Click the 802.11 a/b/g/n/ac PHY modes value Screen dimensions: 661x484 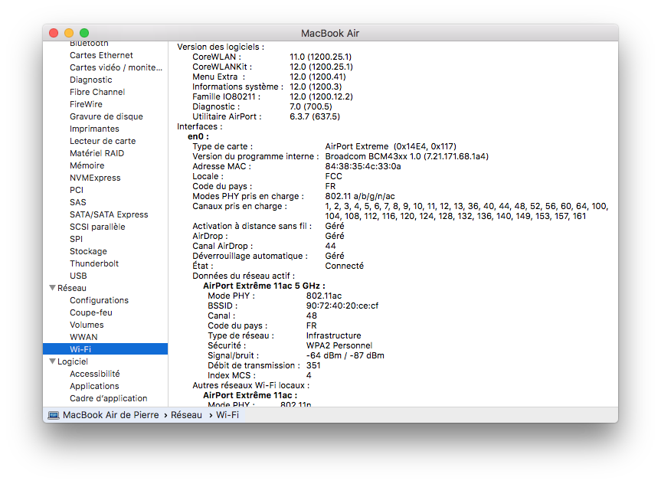[x=360, y=196]
